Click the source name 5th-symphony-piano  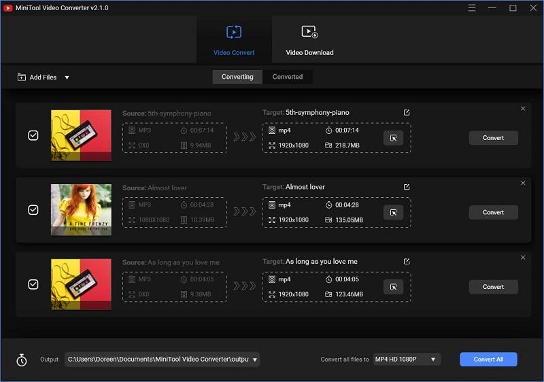point(180,114)
